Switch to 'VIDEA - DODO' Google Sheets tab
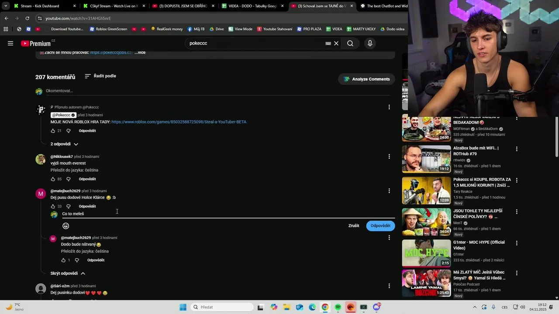 [x=252, y=6]
